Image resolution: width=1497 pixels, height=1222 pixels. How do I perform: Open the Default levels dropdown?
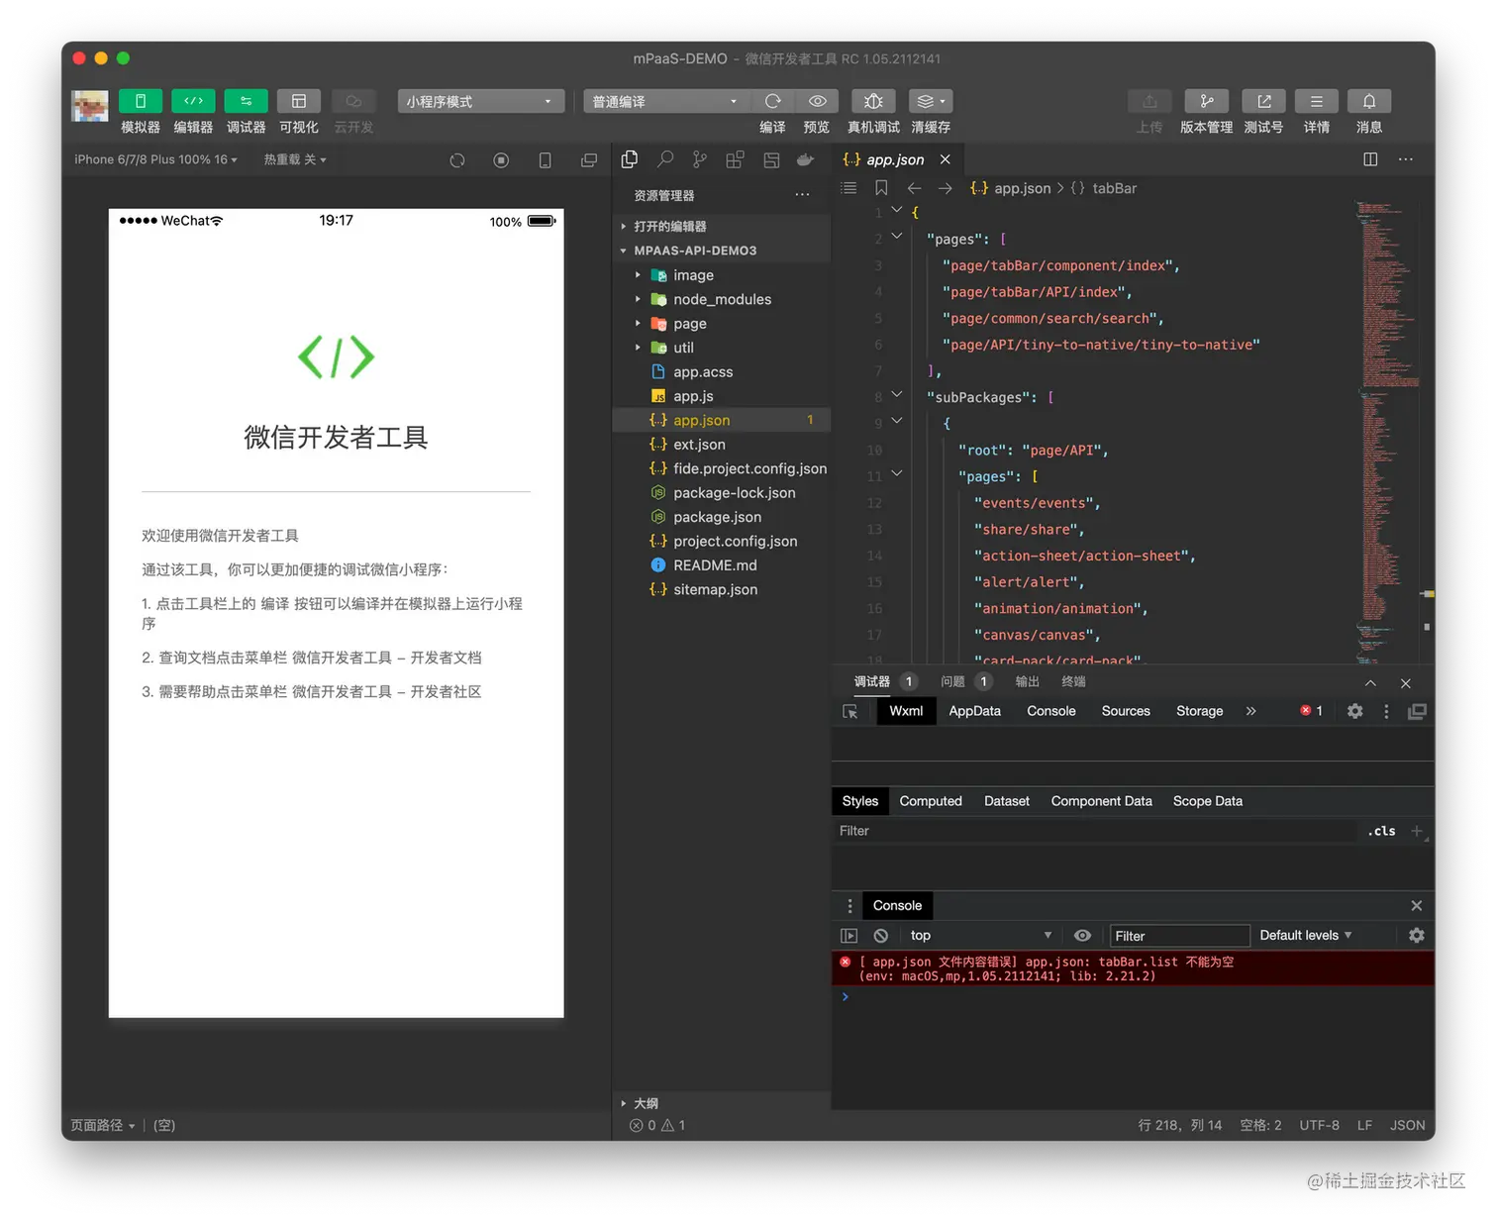1305,936
